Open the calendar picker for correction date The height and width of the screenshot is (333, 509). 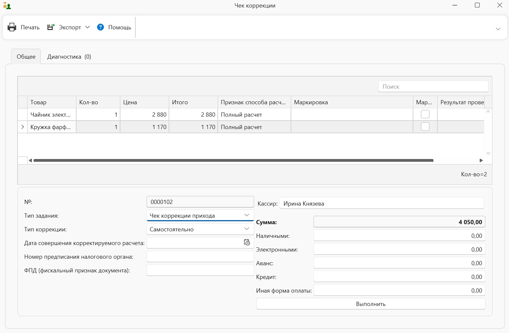(247, 242)
